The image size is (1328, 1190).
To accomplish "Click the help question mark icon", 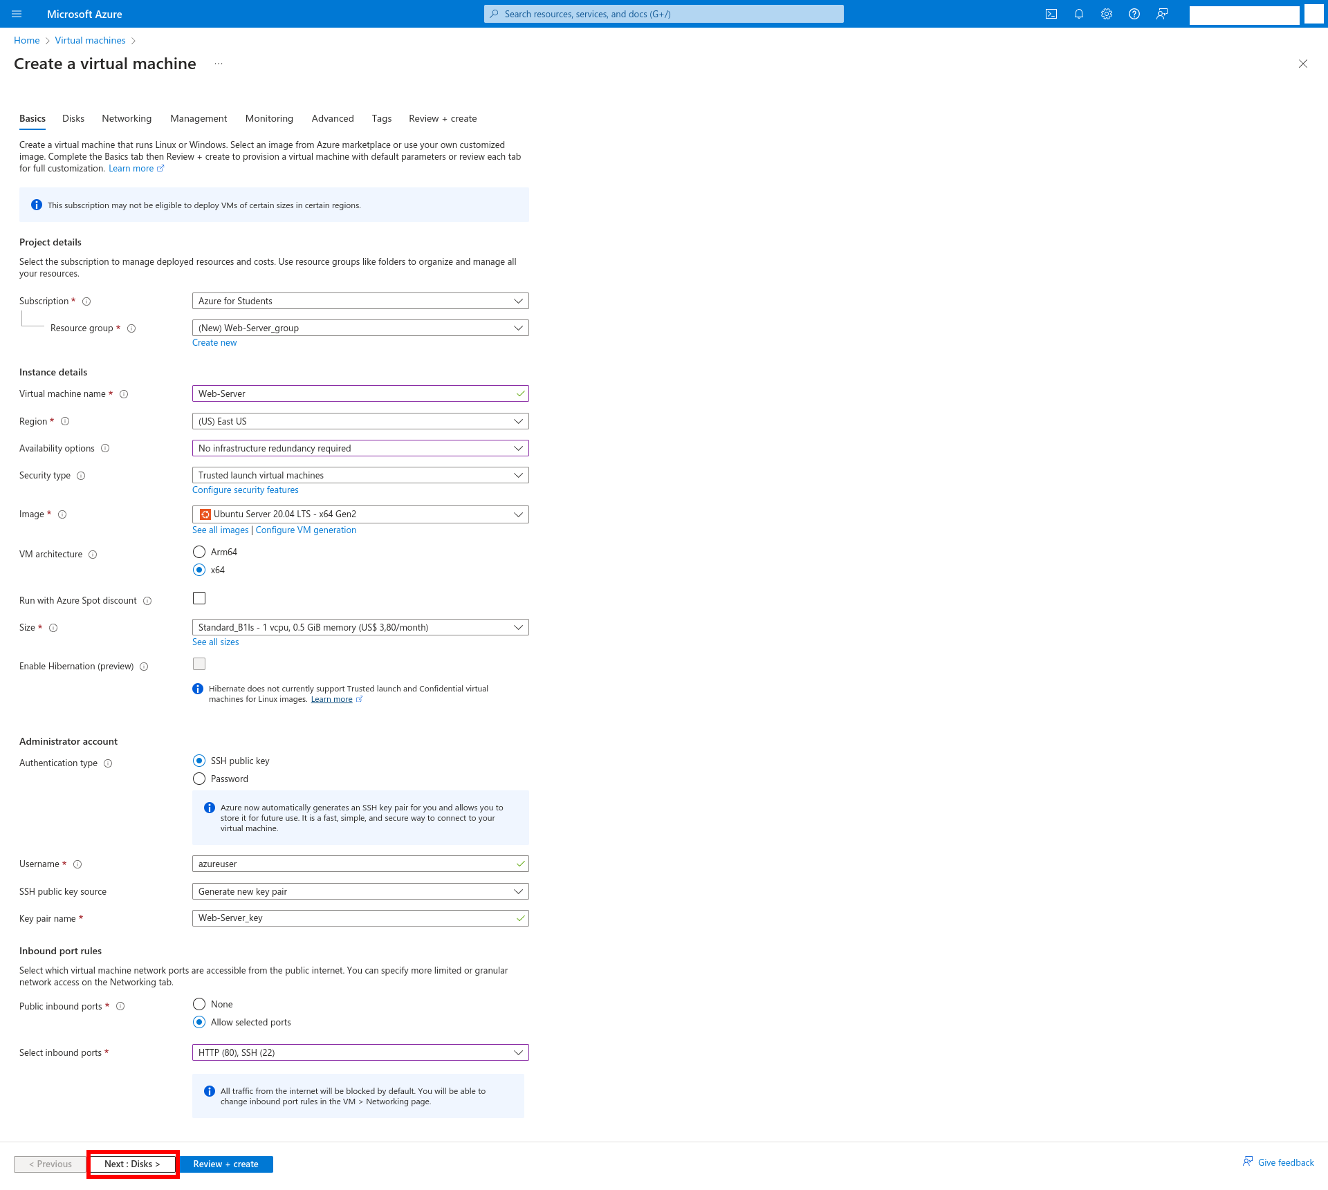I will tap(1134, 14).
